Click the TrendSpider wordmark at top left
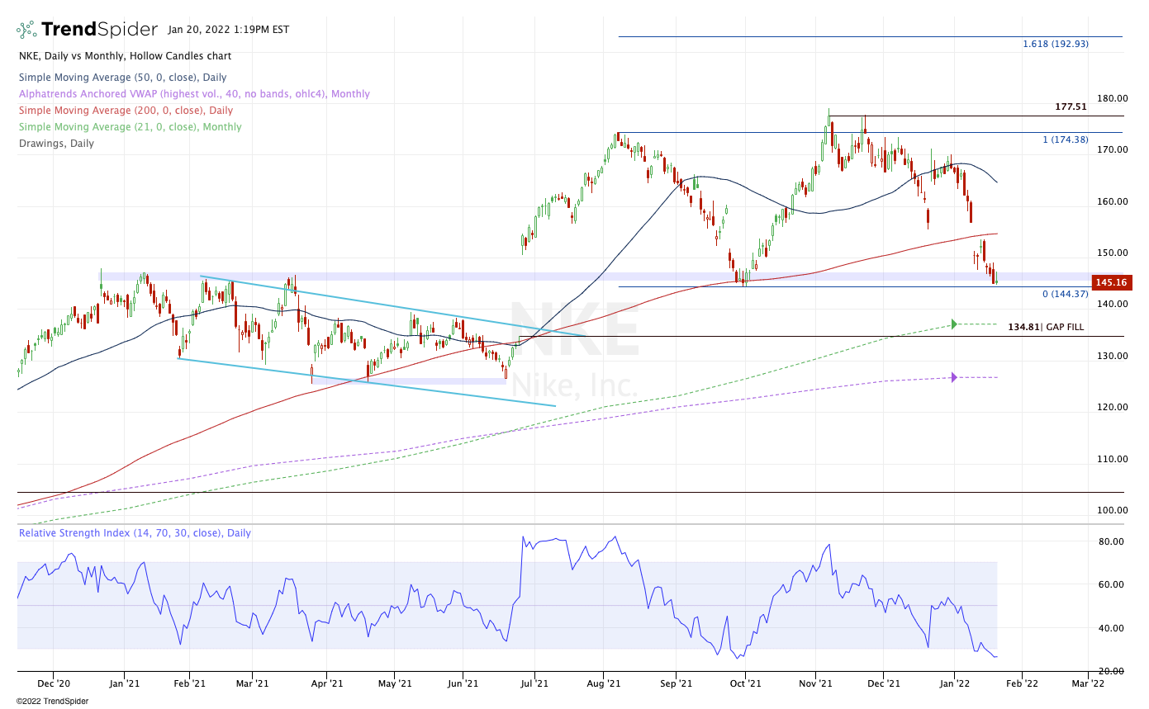Screen dimensions: 1149x709 pyautogui.click(x=99, y=30)
